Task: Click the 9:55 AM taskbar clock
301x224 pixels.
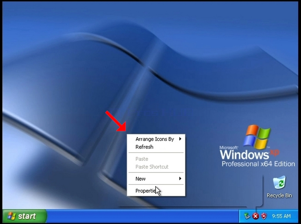Action: [x=281, y=216]
